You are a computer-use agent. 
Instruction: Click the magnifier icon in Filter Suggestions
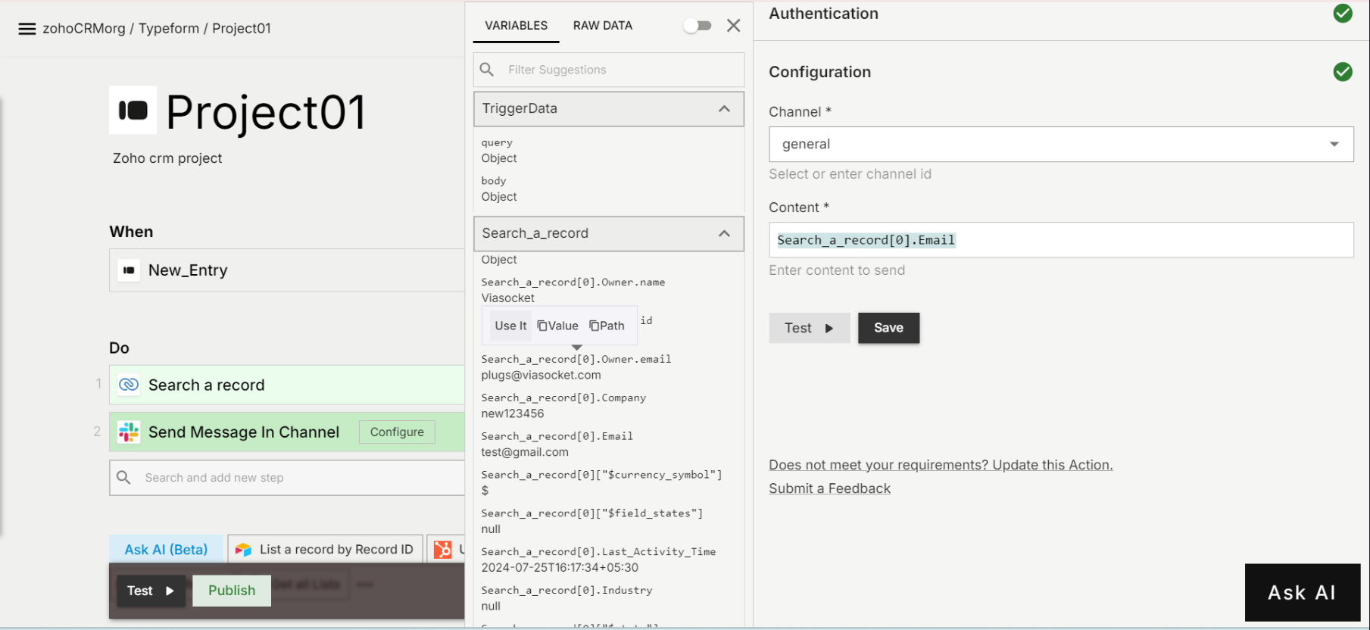pyautogui.click(x=487, y=70)
